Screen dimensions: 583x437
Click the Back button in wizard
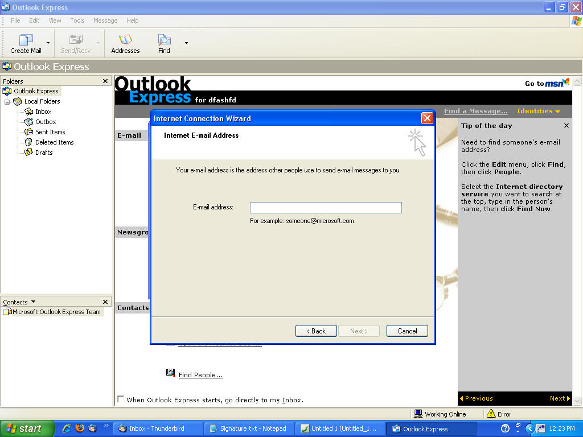tap(316, 331)
